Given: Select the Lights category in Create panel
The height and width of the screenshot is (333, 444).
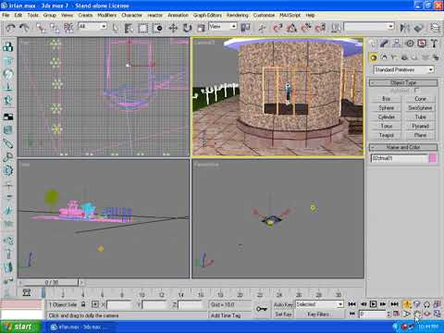Looking at the screenshot, I should pos(394,57).
